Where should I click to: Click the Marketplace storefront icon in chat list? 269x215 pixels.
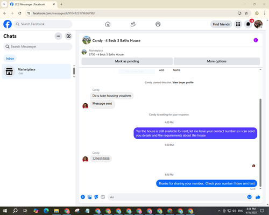(9, 71)
